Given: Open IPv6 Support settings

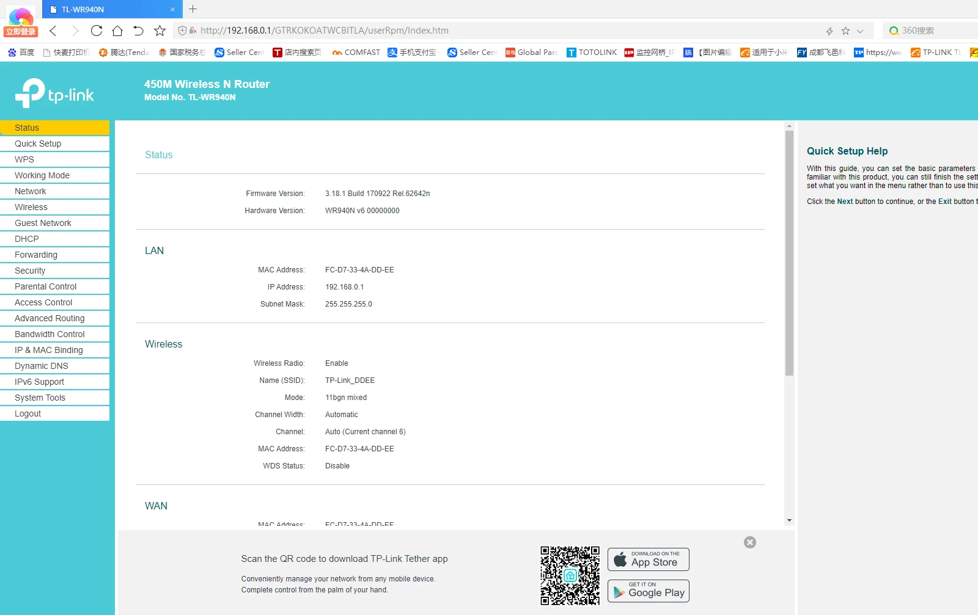Looking at the screenshot, I should 54,382.
